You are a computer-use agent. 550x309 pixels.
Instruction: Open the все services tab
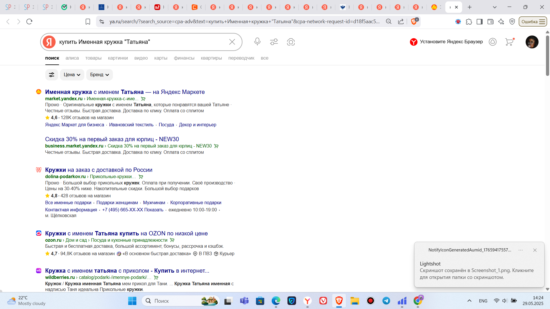coord(265,58)
